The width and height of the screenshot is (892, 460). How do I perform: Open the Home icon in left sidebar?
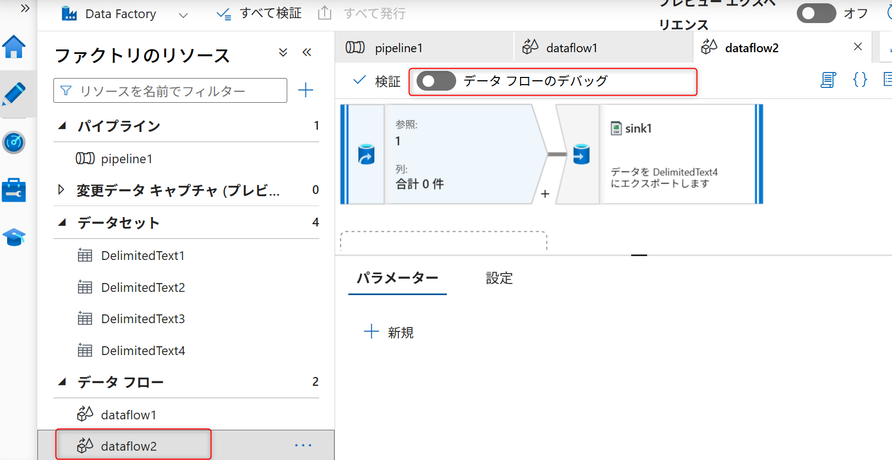(x=14, y=47)
